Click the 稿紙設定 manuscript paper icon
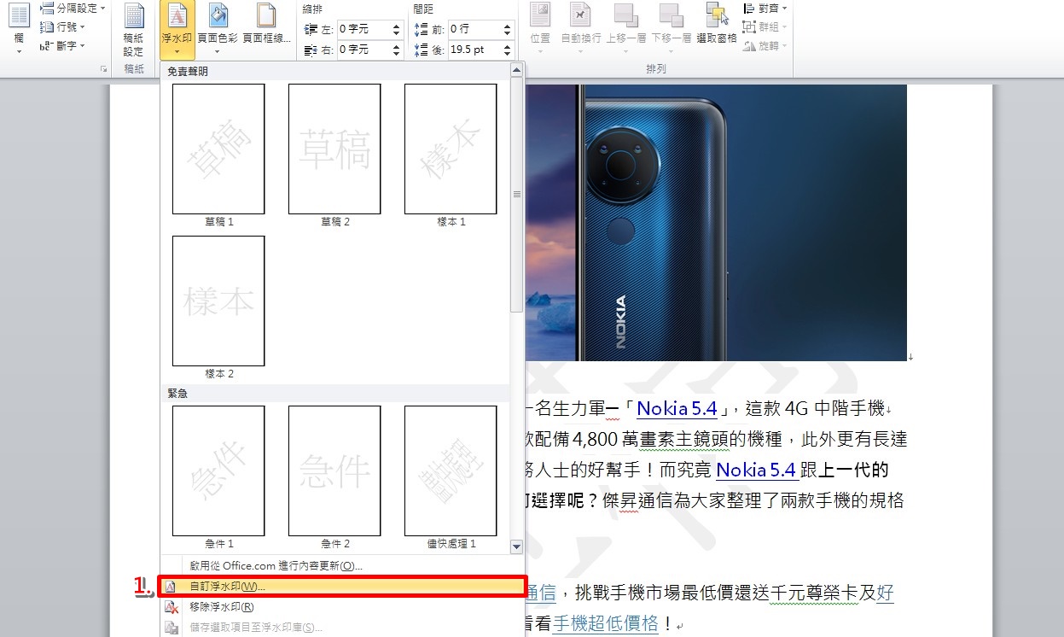Viewport: 1064px width, 637px height. [134, 29]
